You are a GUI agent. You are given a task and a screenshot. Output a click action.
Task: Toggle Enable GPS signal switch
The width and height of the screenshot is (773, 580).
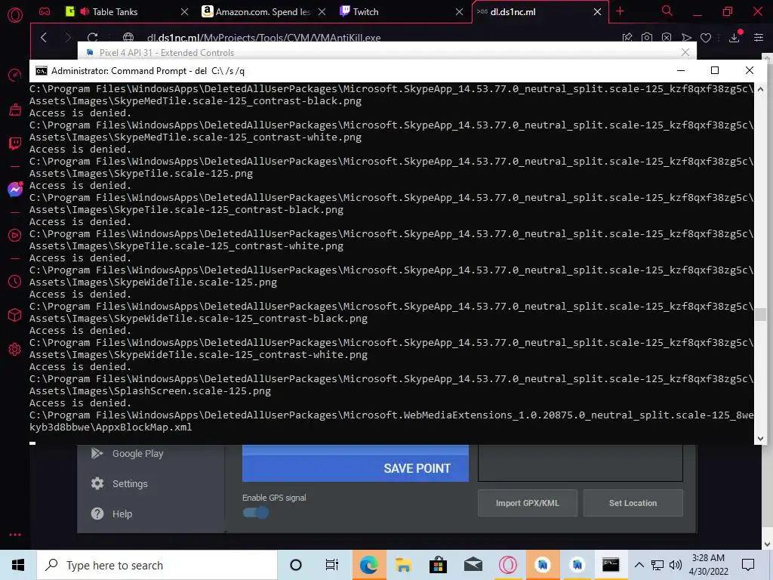(x=255, y=513)
